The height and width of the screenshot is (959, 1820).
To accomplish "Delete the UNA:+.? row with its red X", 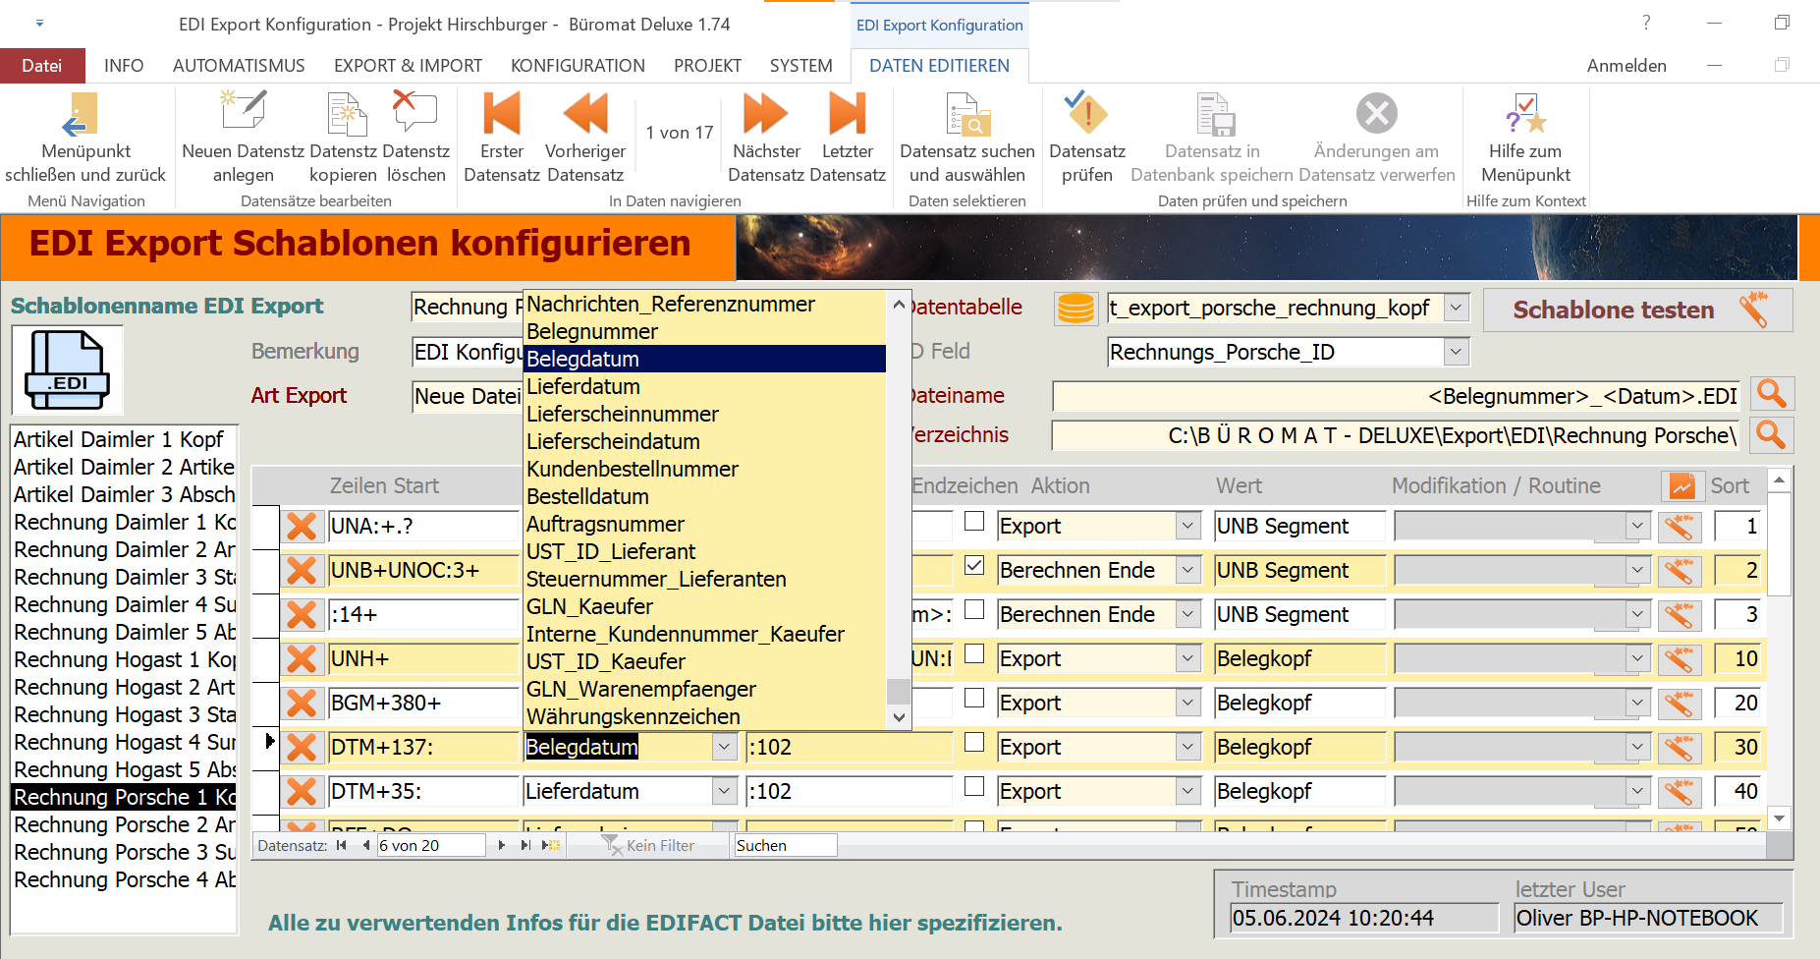I will pyautogui.click(x=302, y=527).
